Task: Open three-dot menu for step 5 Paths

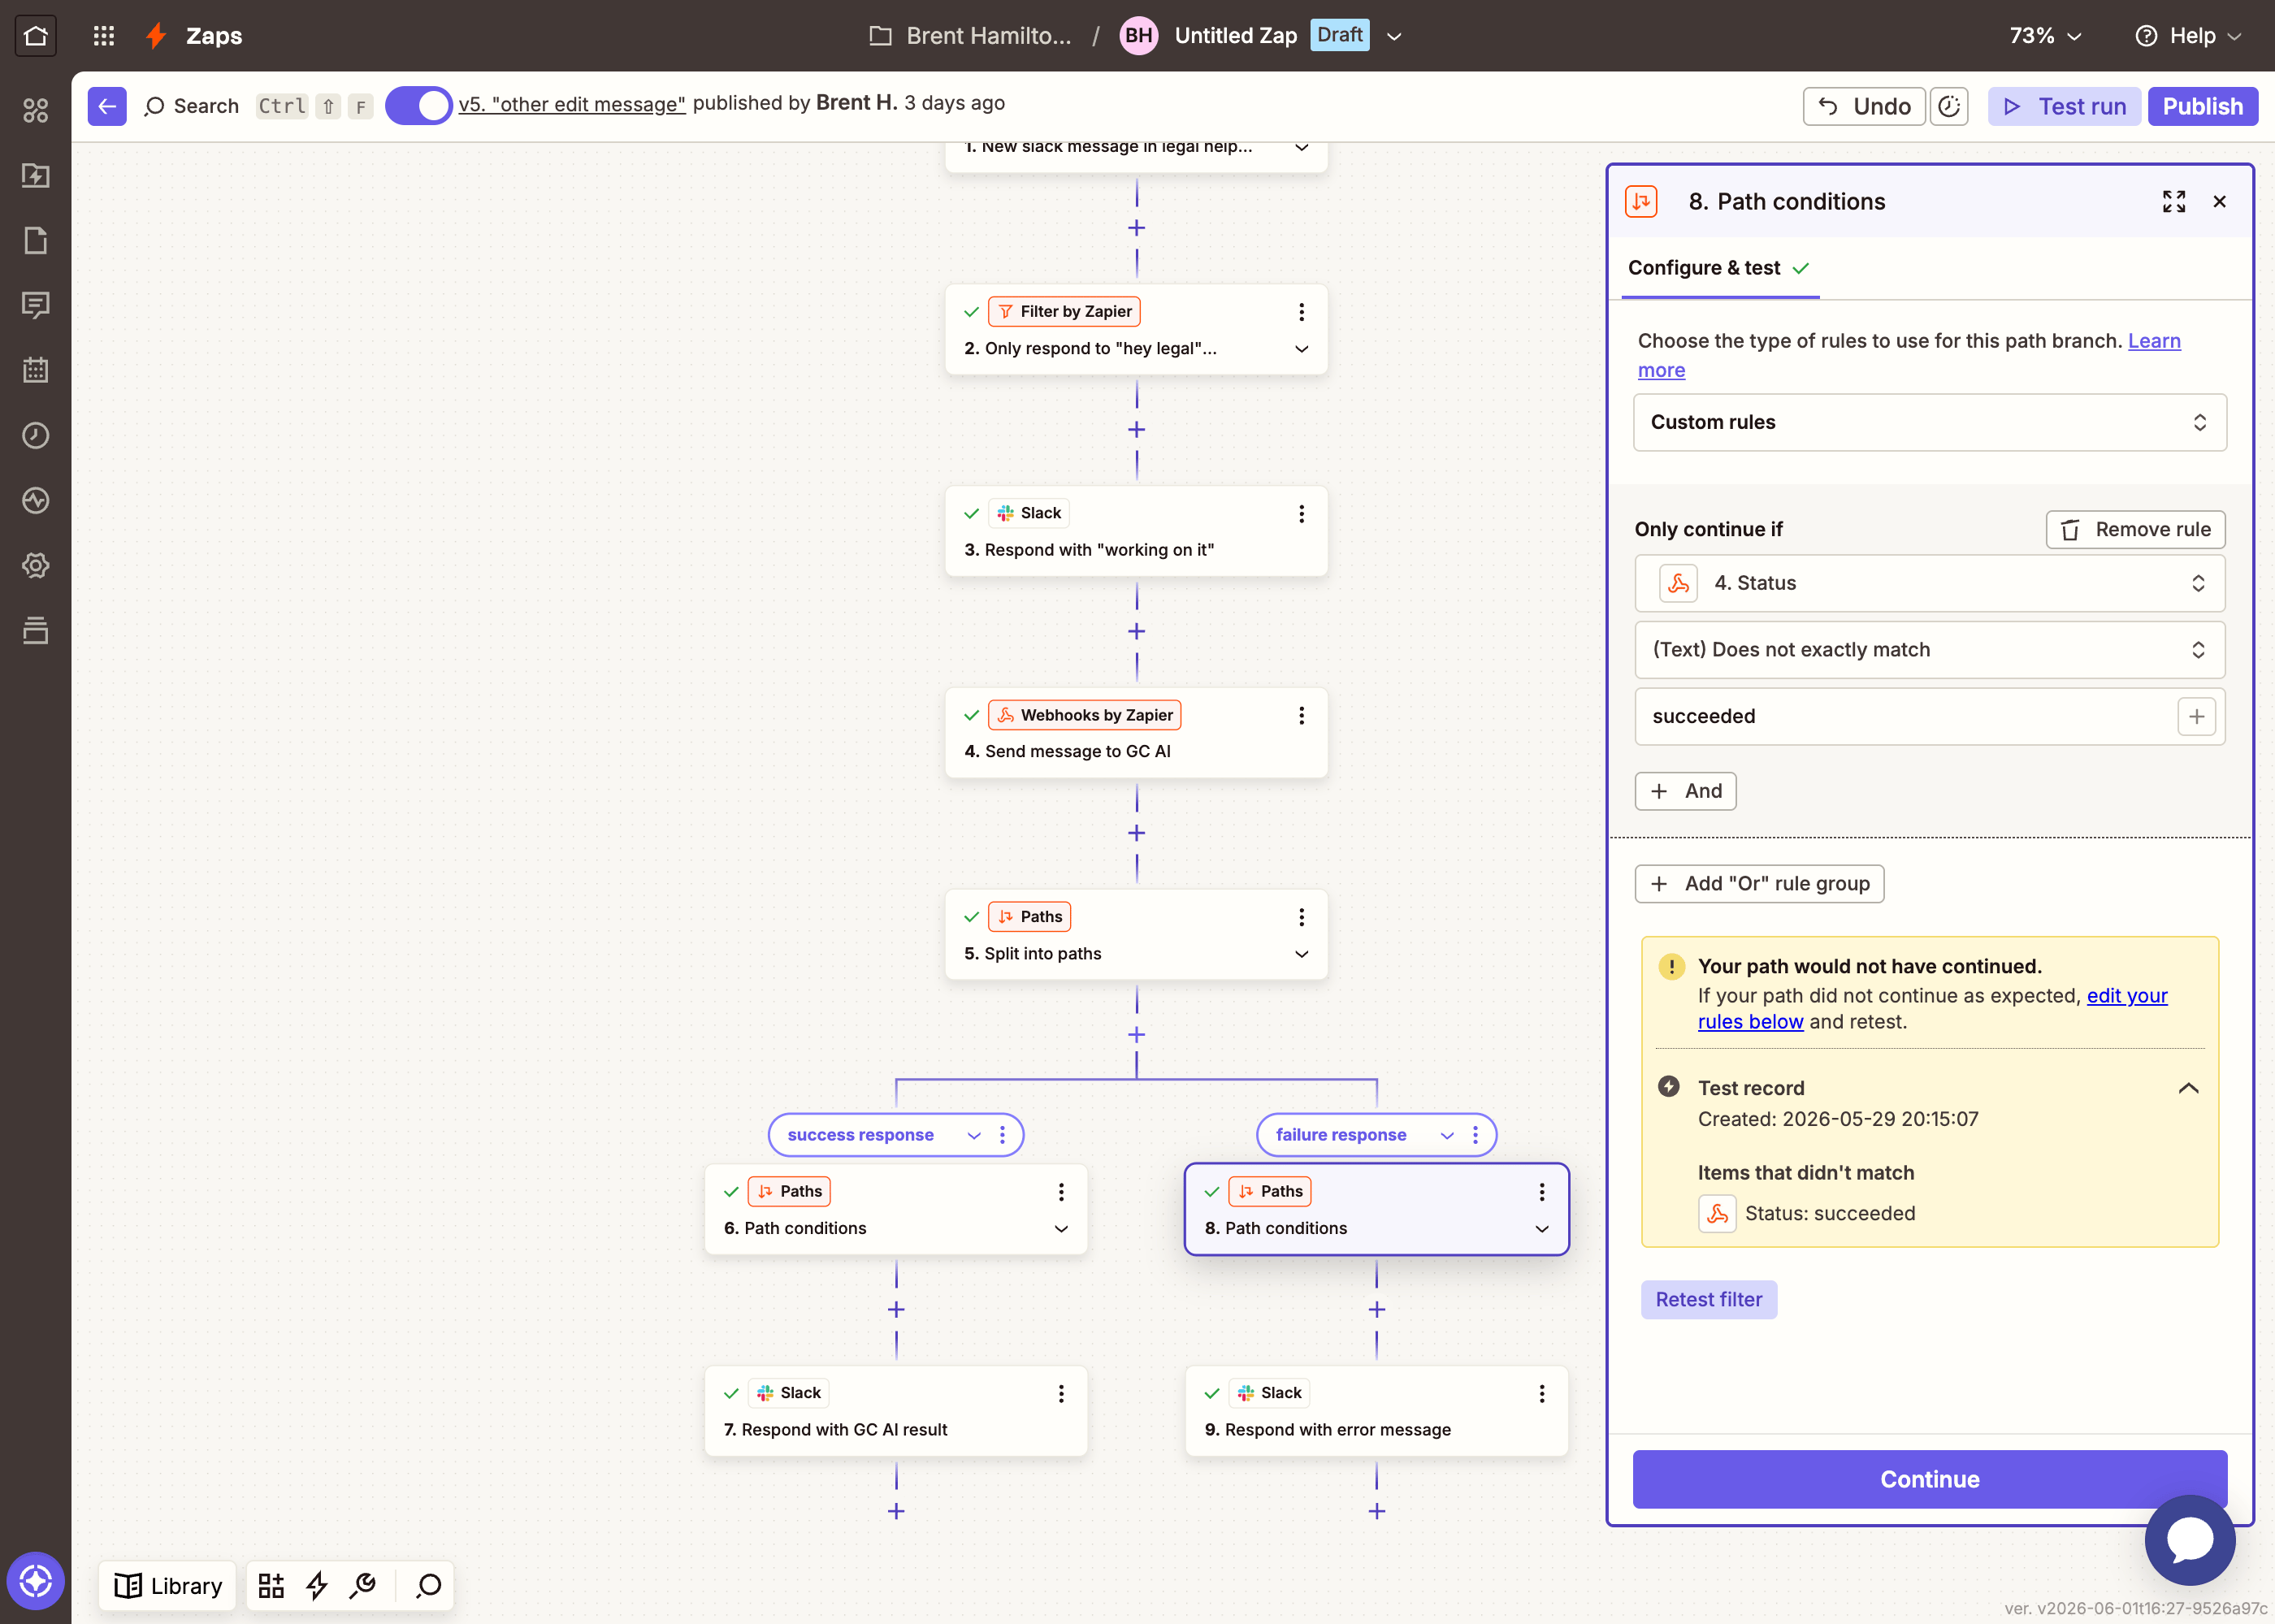Action: 1302,917
